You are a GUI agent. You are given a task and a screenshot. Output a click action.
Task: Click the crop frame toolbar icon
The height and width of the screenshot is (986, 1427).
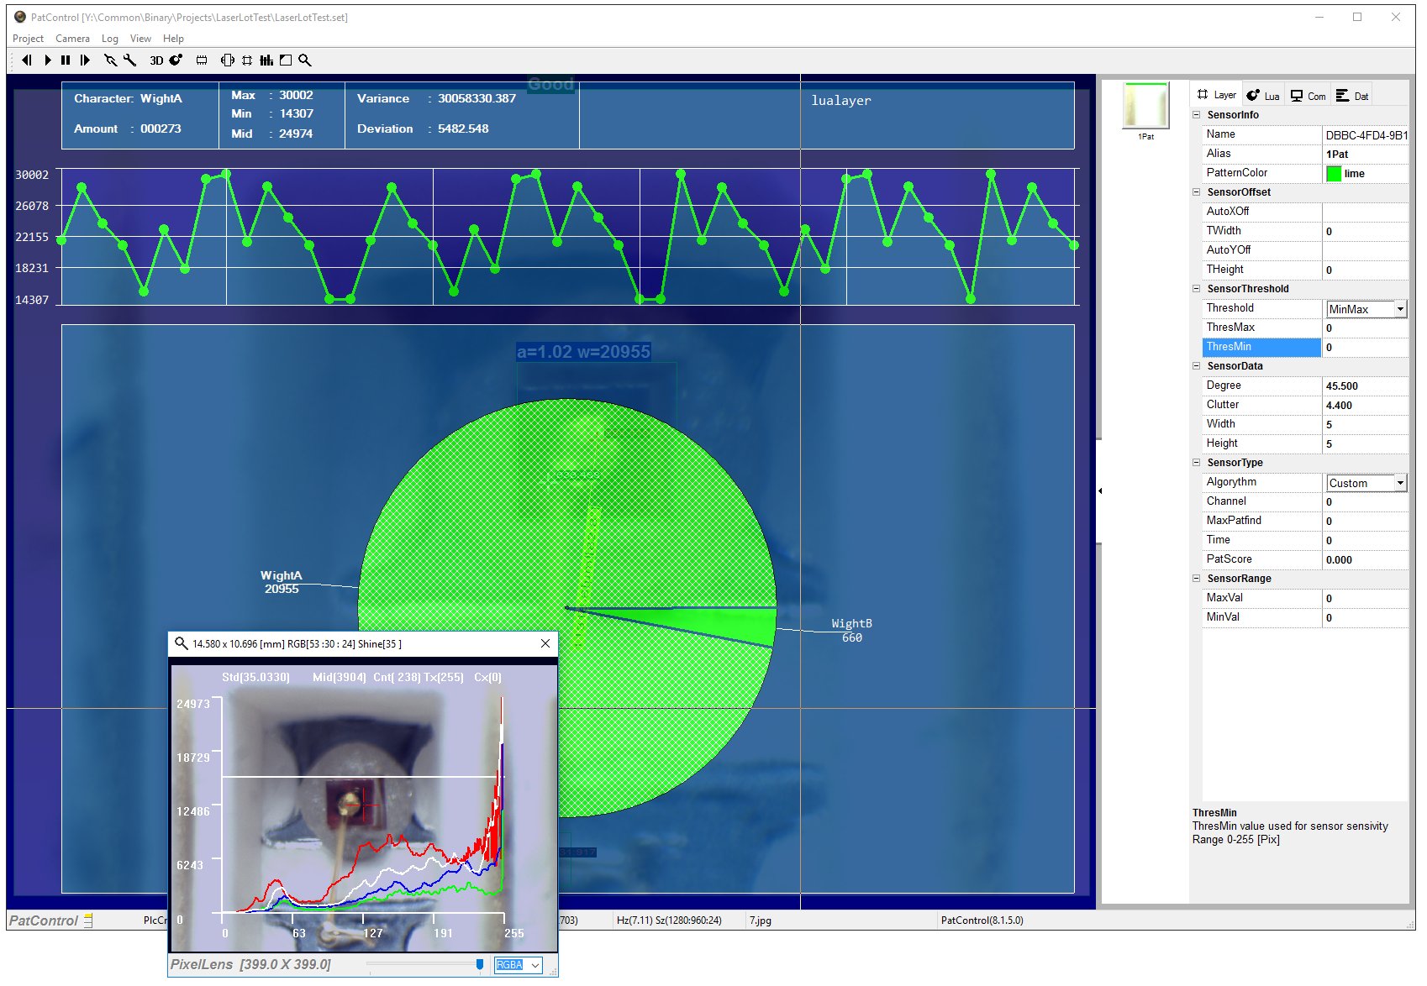tap(247, 60)
